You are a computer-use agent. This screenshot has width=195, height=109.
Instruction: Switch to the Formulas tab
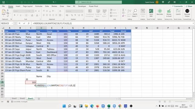coord(39,6)
